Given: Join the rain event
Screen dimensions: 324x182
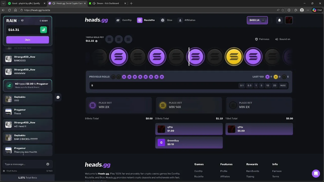Looking at the screenshot, I should (28, 40).
